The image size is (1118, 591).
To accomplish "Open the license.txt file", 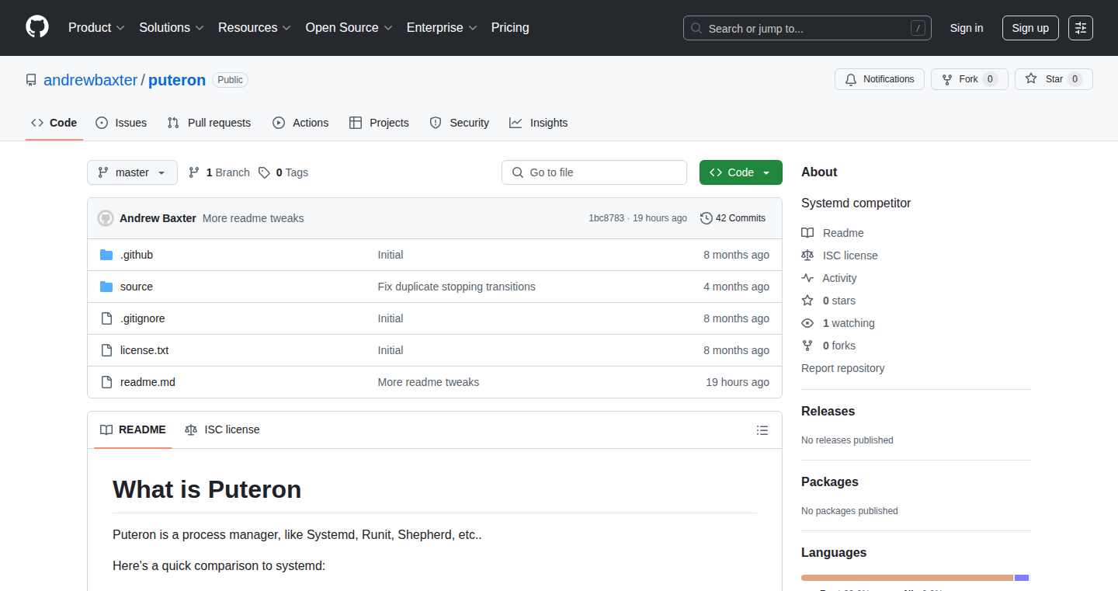I will 144,350.
